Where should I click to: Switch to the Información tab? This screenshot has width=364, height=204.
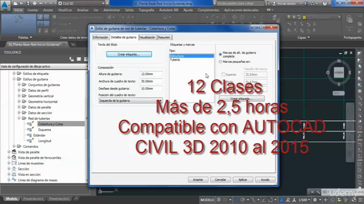(100, 37)
